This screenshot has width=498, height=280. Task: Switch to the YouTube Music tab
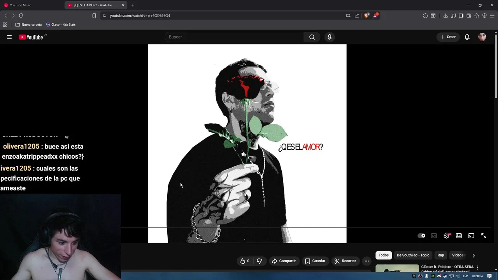click(x=32, y=5)
